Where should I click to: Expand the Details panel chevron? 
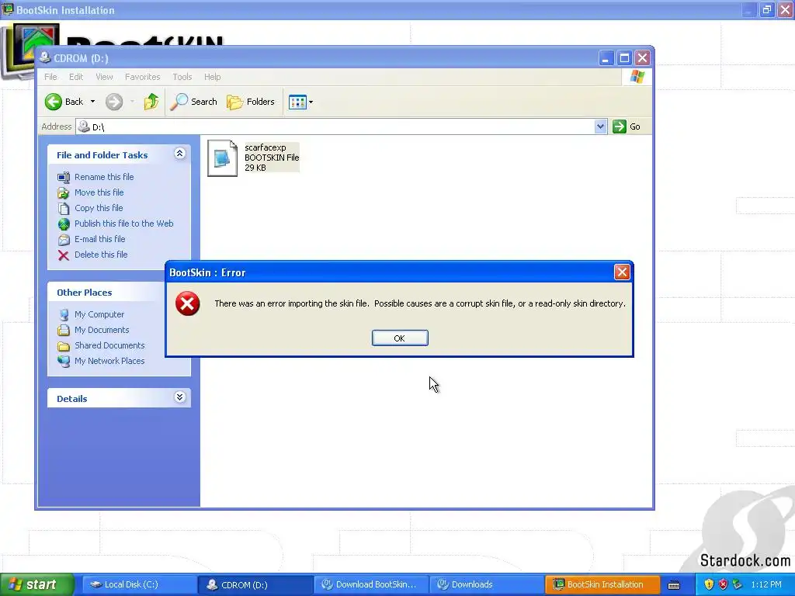tap(179, 397)
